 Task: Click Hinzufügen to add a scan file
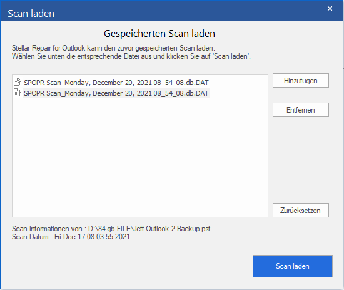coord(301,81)
